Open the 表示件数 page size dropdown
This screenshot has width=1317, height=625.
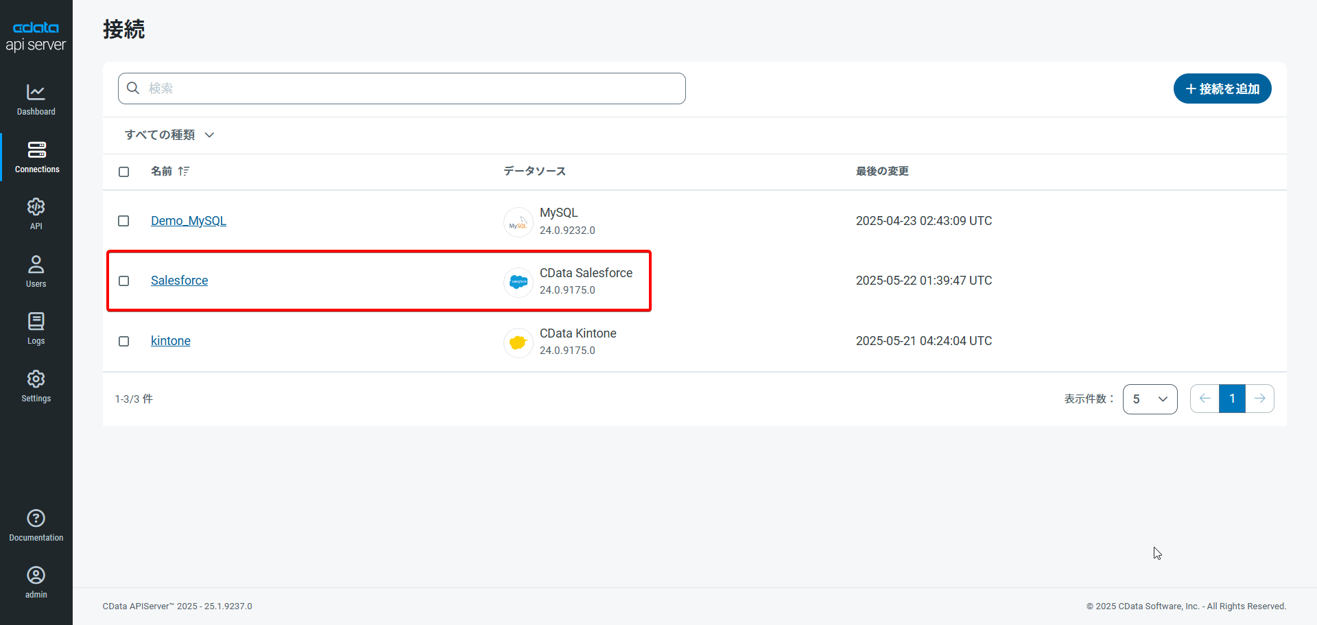pos(1150,399)
